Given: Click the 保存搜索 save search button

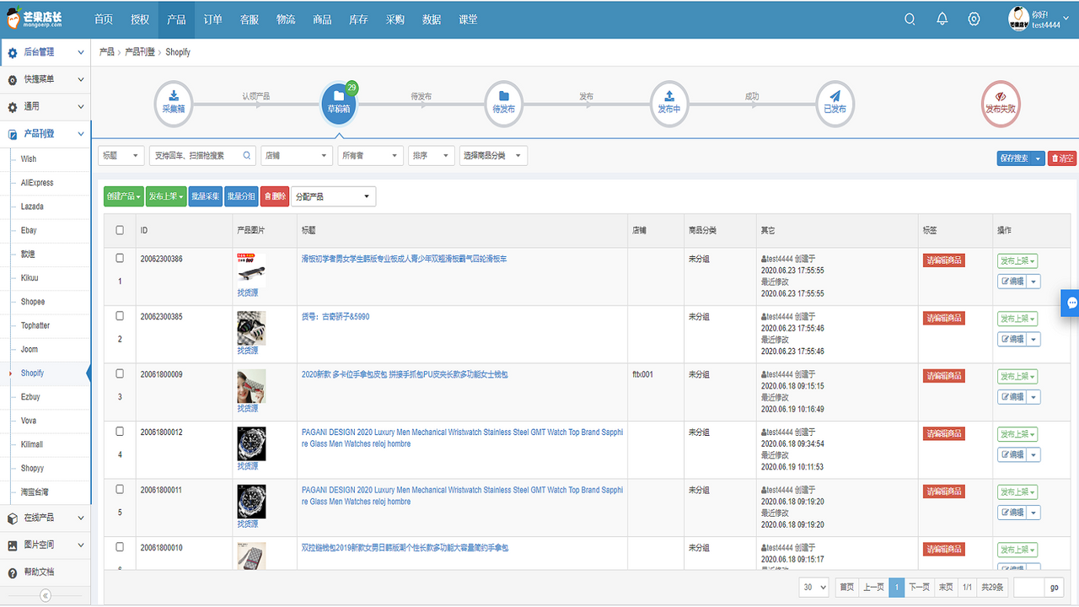Looking at the screenshot, I should (x=1015, y=158).
